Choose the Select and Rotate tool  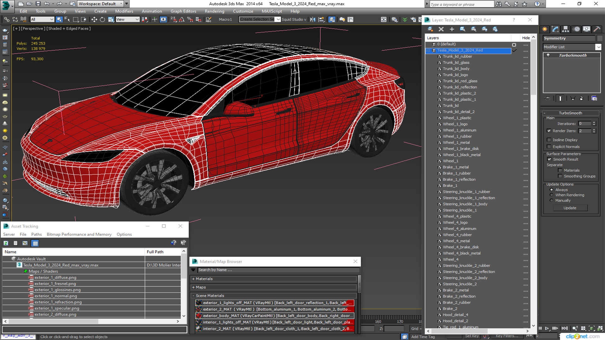[x=102, y=20]
